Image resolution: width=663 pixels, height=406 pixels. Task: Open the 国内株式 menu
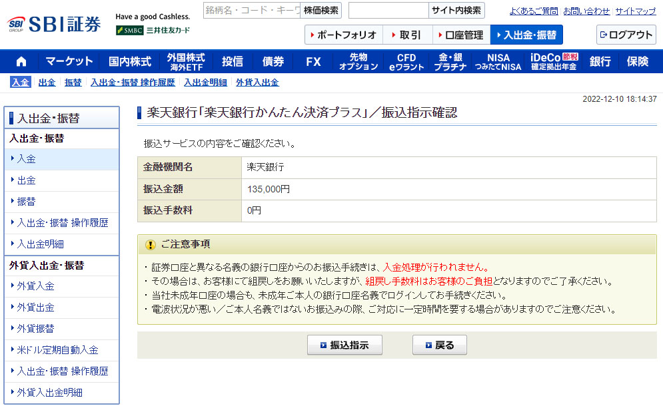tap(130, 61)
